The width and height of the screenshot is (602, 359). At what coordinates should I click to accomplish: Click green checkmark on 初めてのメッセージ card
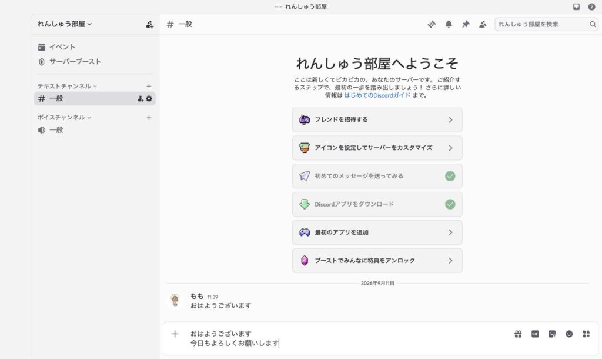(450, 176)
